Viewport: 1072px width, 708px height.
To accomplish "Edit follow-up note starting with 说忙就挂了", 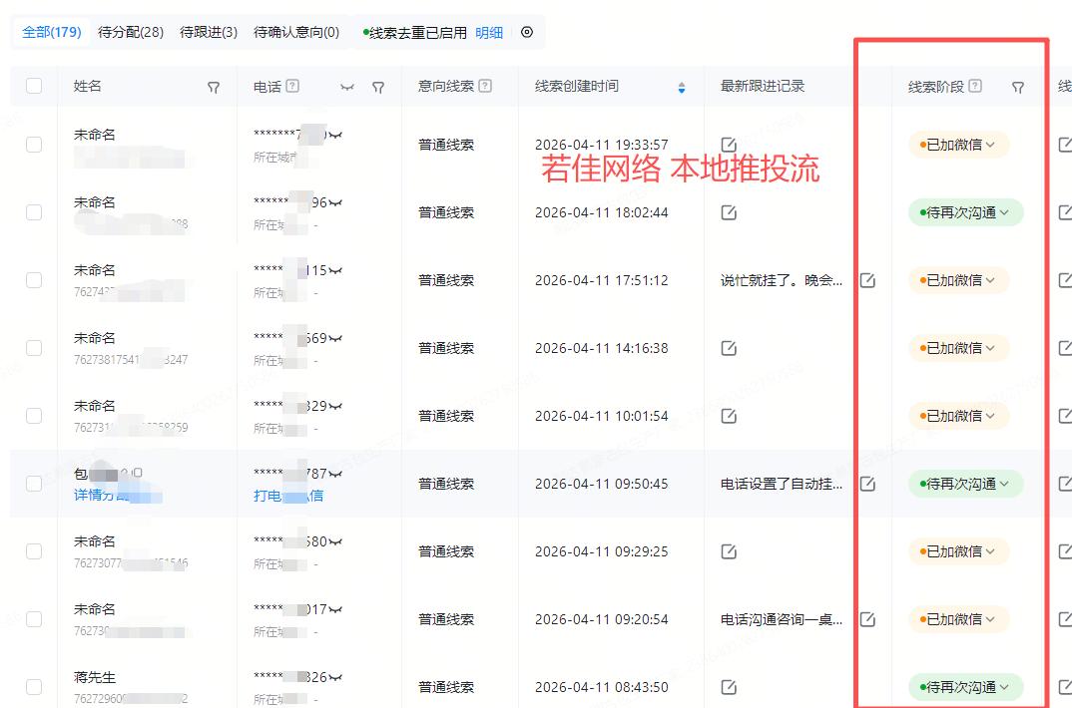I will tap(867, 280).
